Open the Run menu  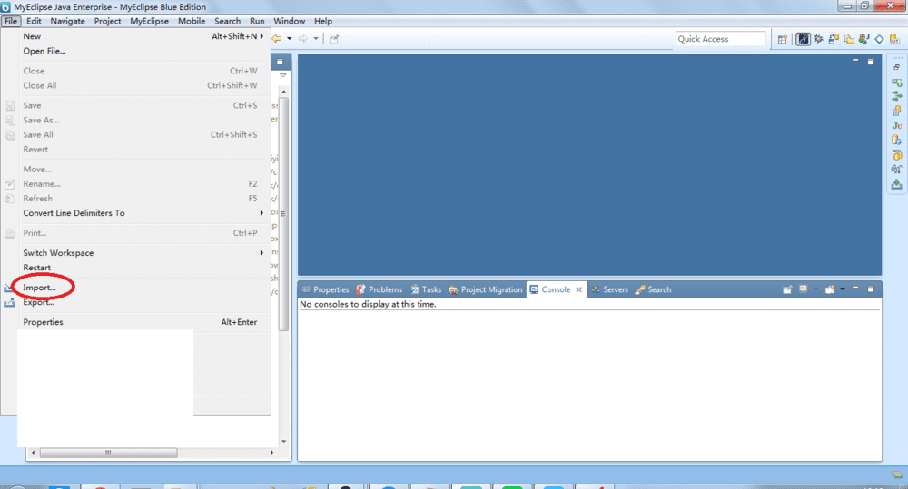(257, 21)
